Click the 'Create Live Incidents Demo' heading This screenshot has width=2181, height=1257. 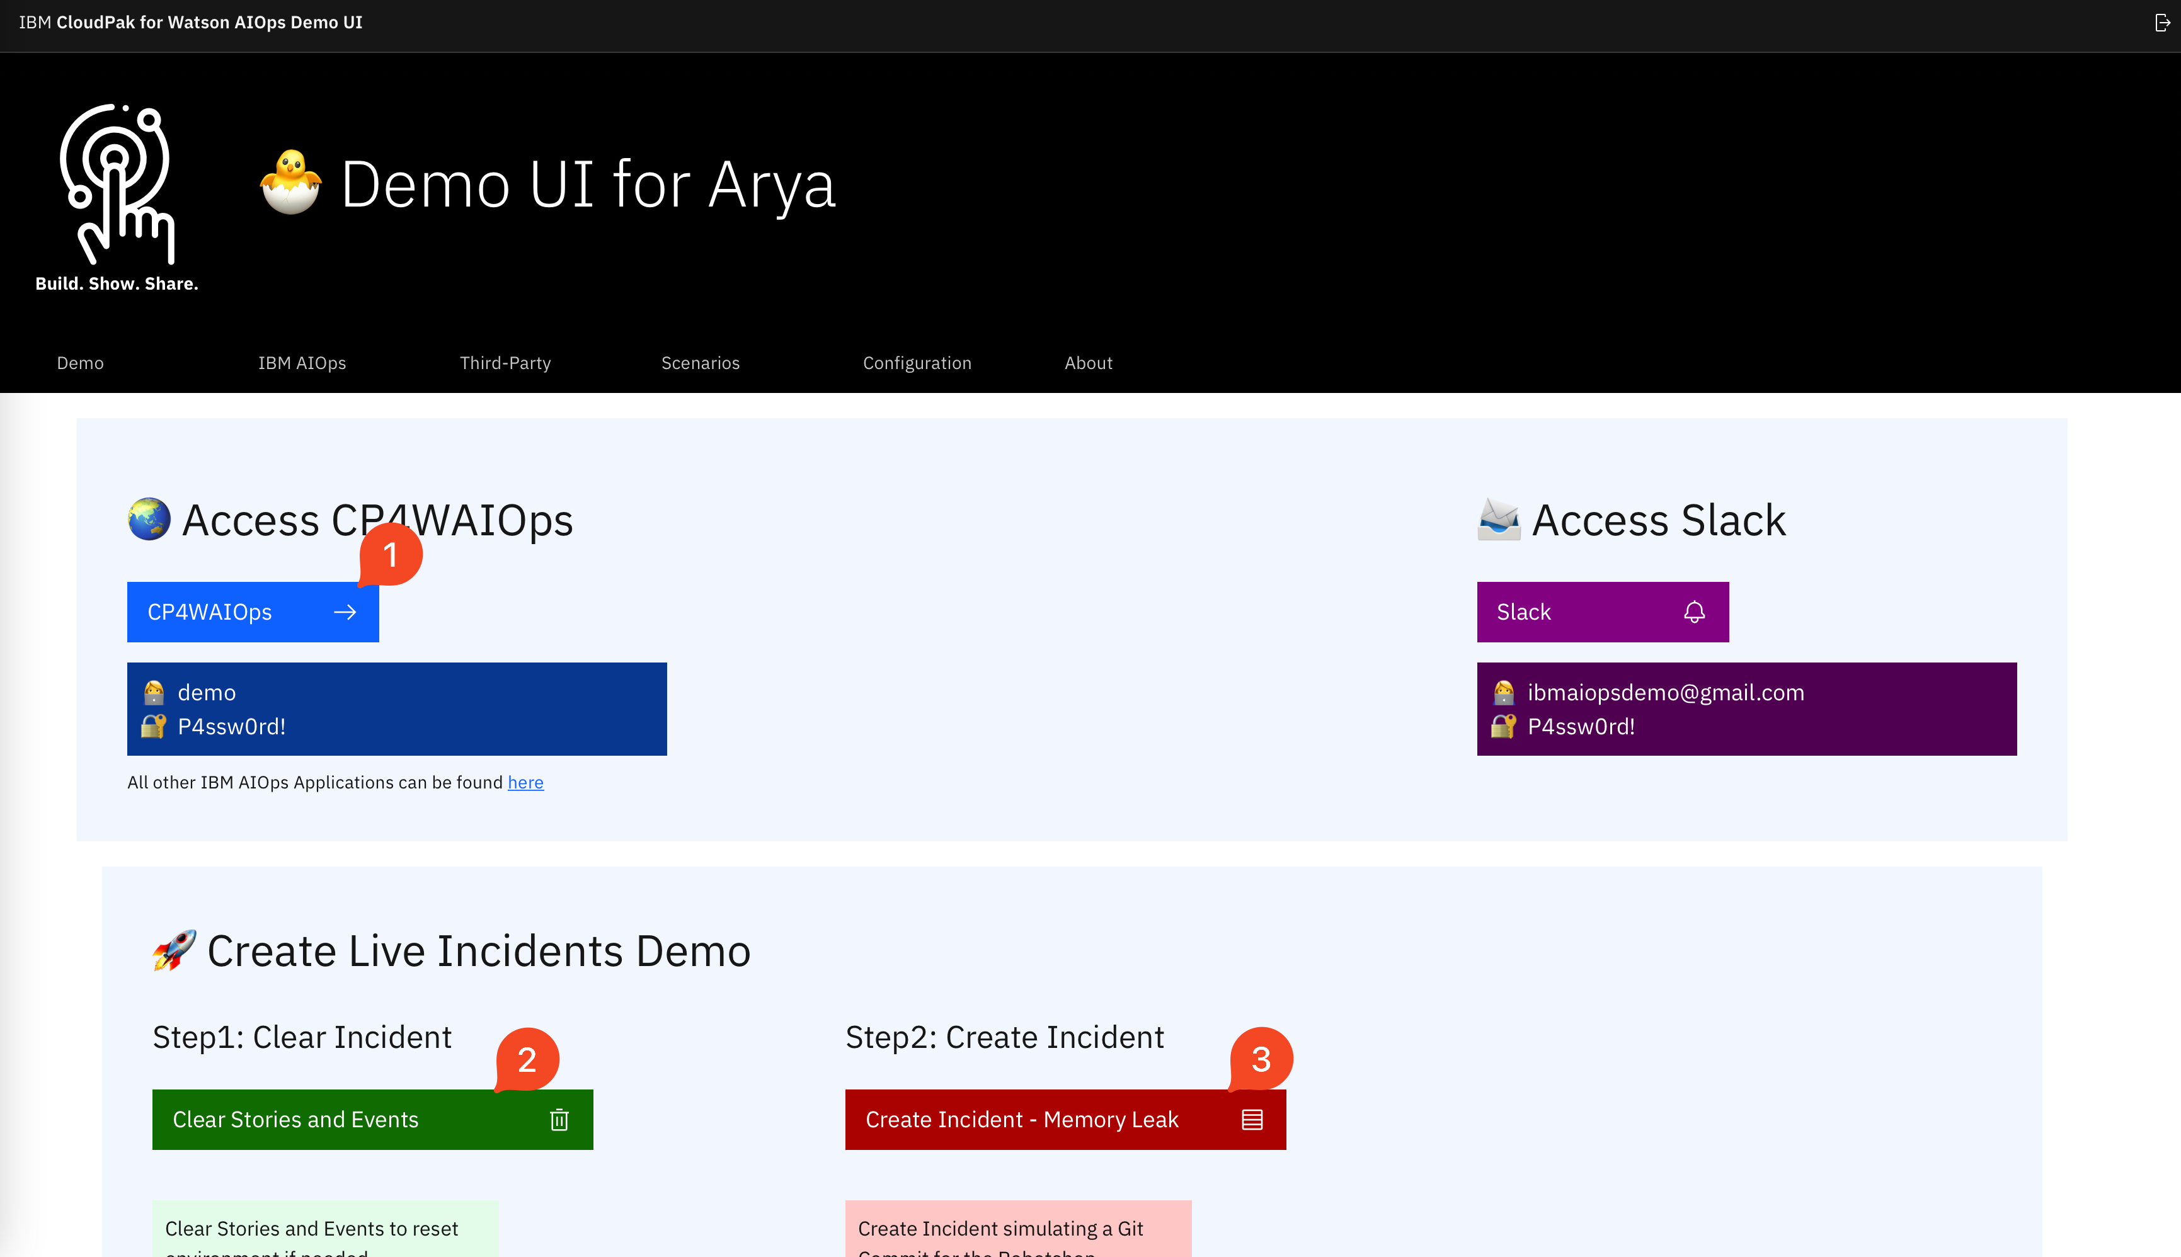point(479,950)
